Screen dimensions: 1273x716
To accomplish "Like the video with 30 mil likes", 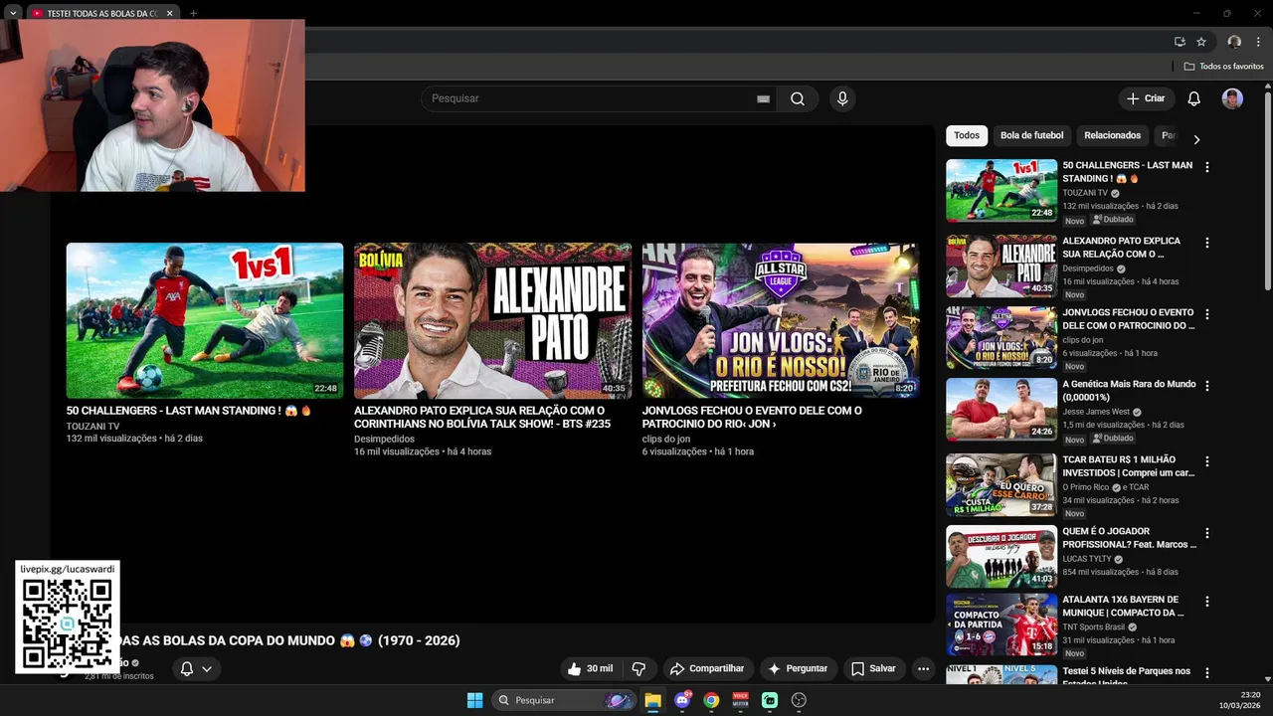I will [590, 668].
